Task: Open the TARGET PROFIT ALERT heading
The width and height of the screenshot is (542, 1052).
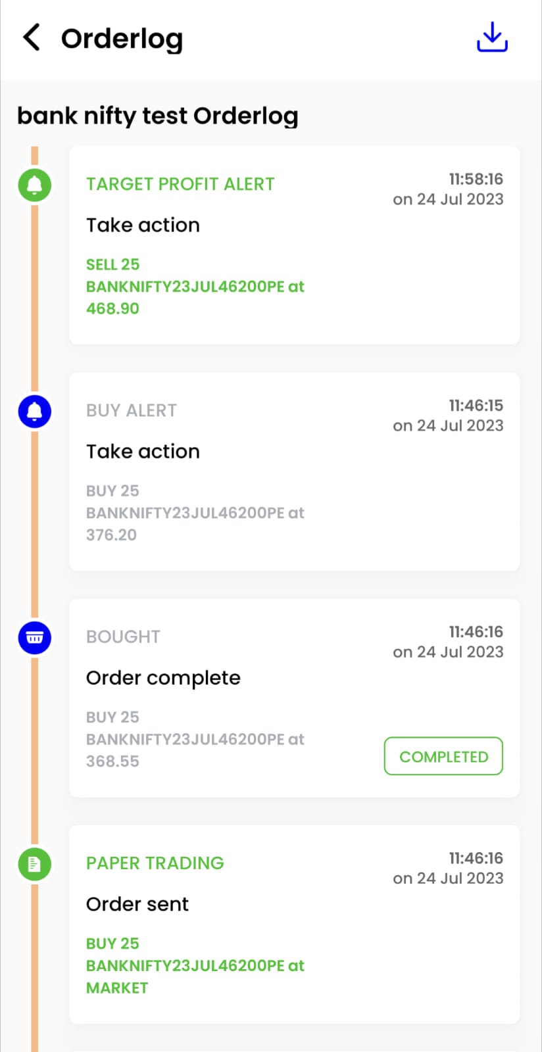Action: [x=180, y=184]
